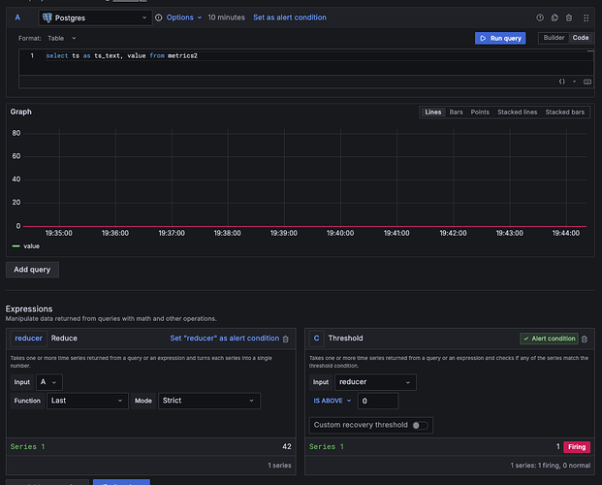Click the format code braces icon

tap(562, 82)
